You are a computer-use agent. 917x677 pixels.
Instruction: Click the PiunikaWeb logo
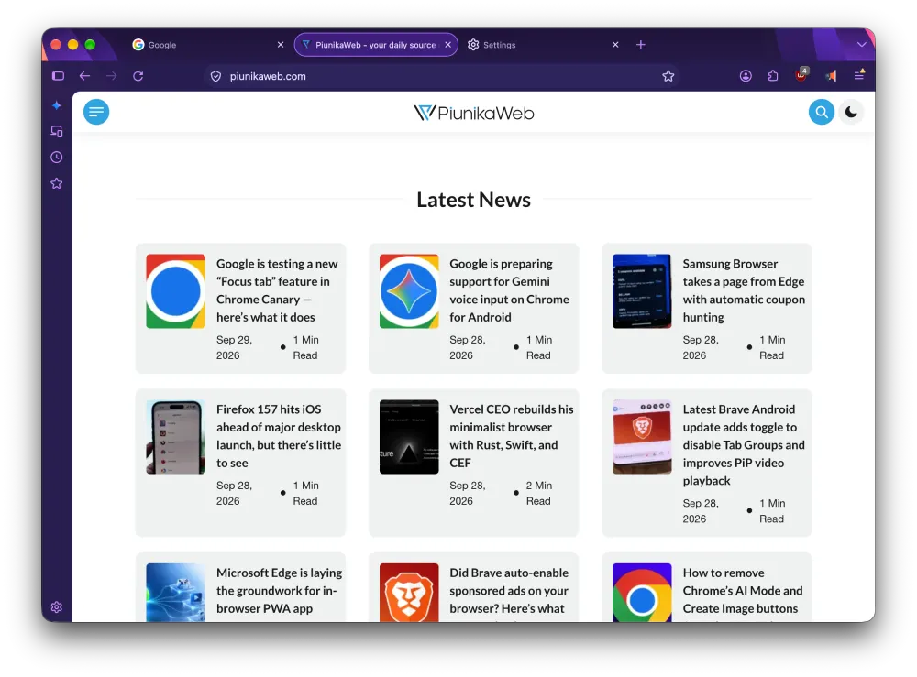pos(474,113)
